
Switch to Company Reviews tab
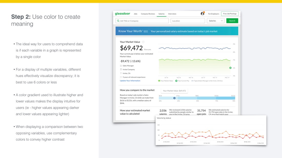click(148, 14)
